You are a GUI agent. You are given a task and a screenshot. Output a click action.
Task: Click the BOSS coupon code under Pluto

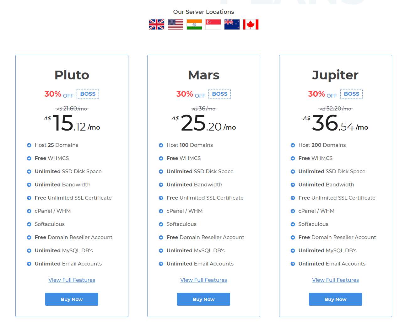click(88, 94)
